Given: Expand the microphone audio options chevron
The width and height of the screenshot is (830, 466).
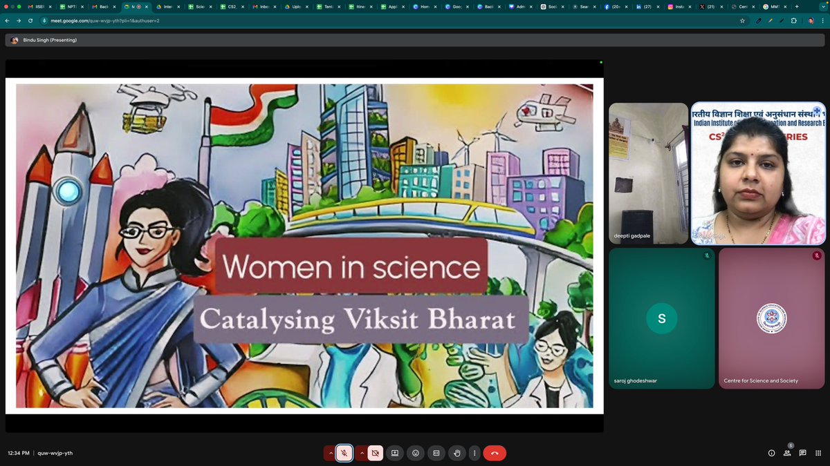Looking at the screenshot, I should coord(331,453).
